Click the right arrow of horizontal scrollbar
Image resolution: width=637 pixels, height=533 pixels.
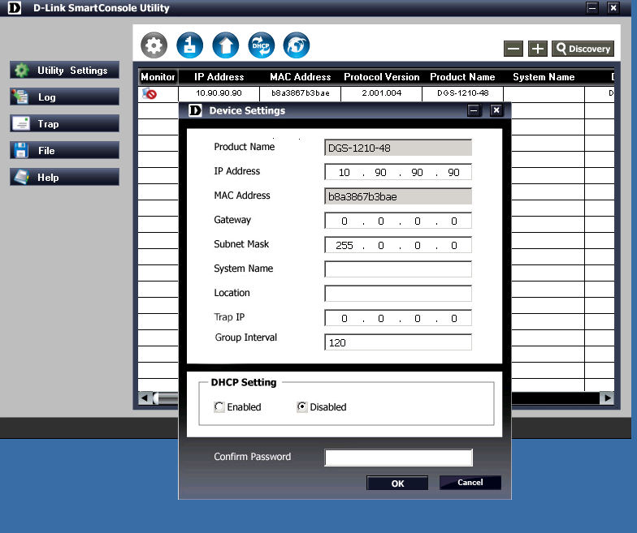(x=606, y=398)
